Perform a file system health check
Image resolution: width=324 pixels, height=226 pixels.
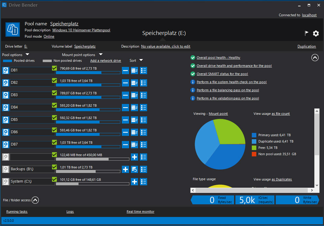click(x=232, y=82)
